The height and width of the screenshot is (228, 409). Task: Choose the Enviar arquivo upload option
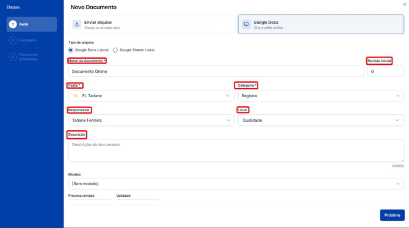[151, 24]
